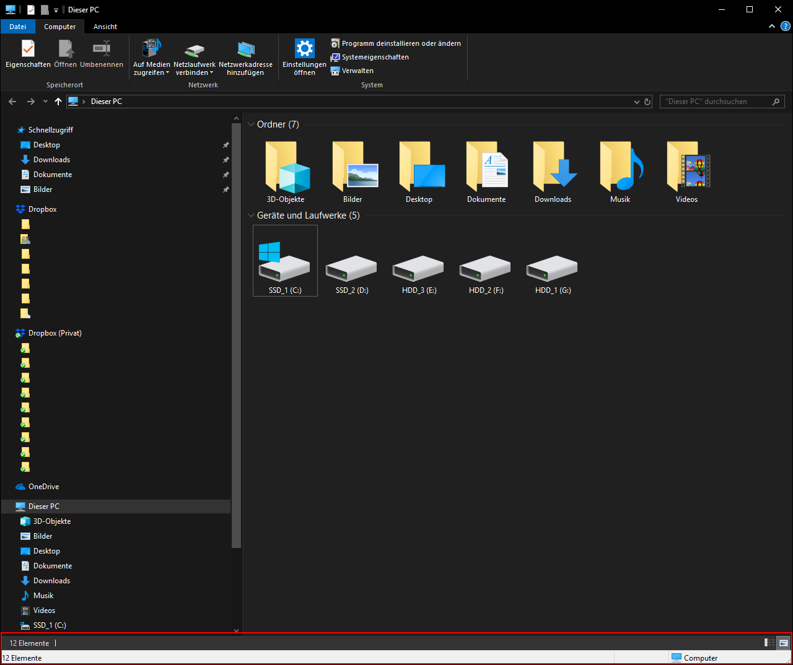The height and width of the screenshot is (665, 793).
Task: Navigate up one level with the up arrow
Action: tap(58, 102)
